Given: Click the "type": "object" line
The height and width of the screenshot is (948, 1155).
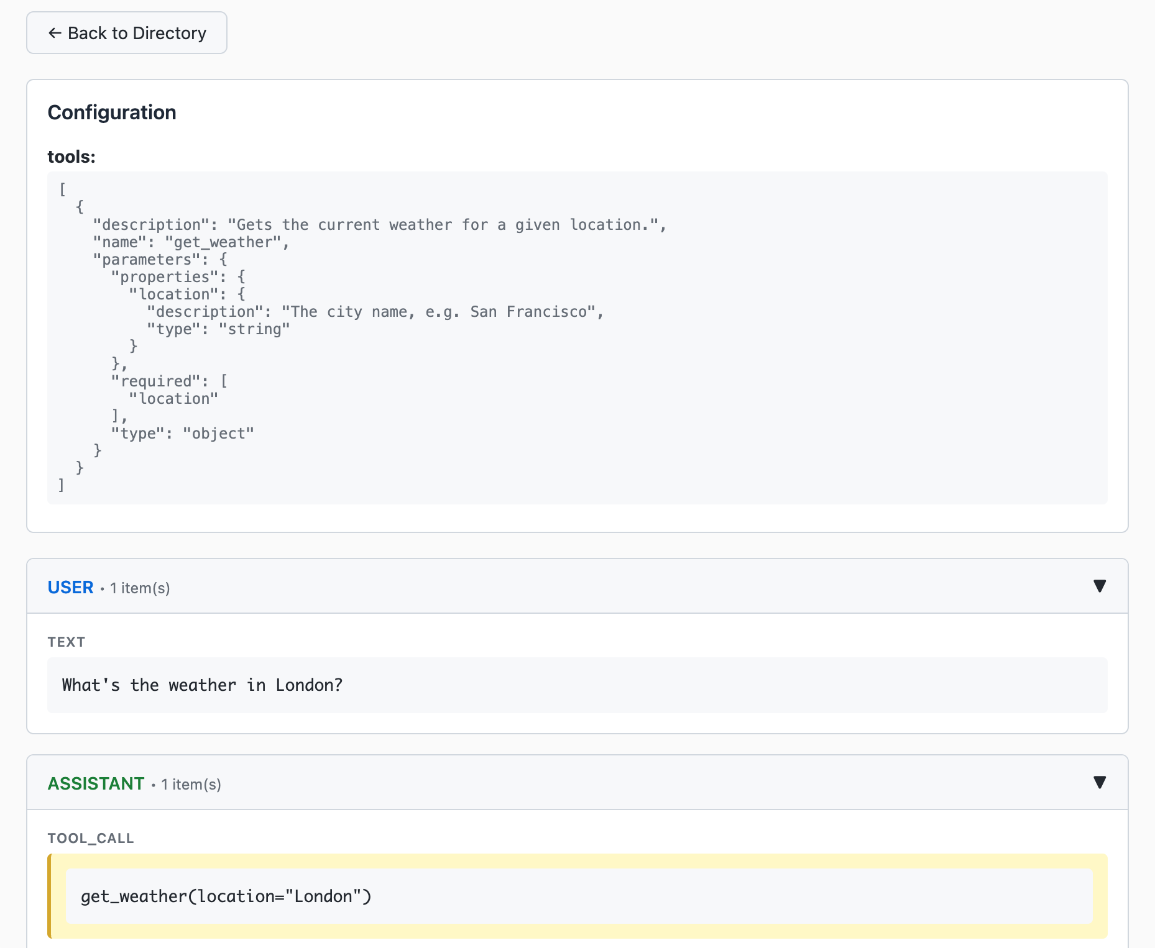Looking at the screenshot, I should 182,434.
